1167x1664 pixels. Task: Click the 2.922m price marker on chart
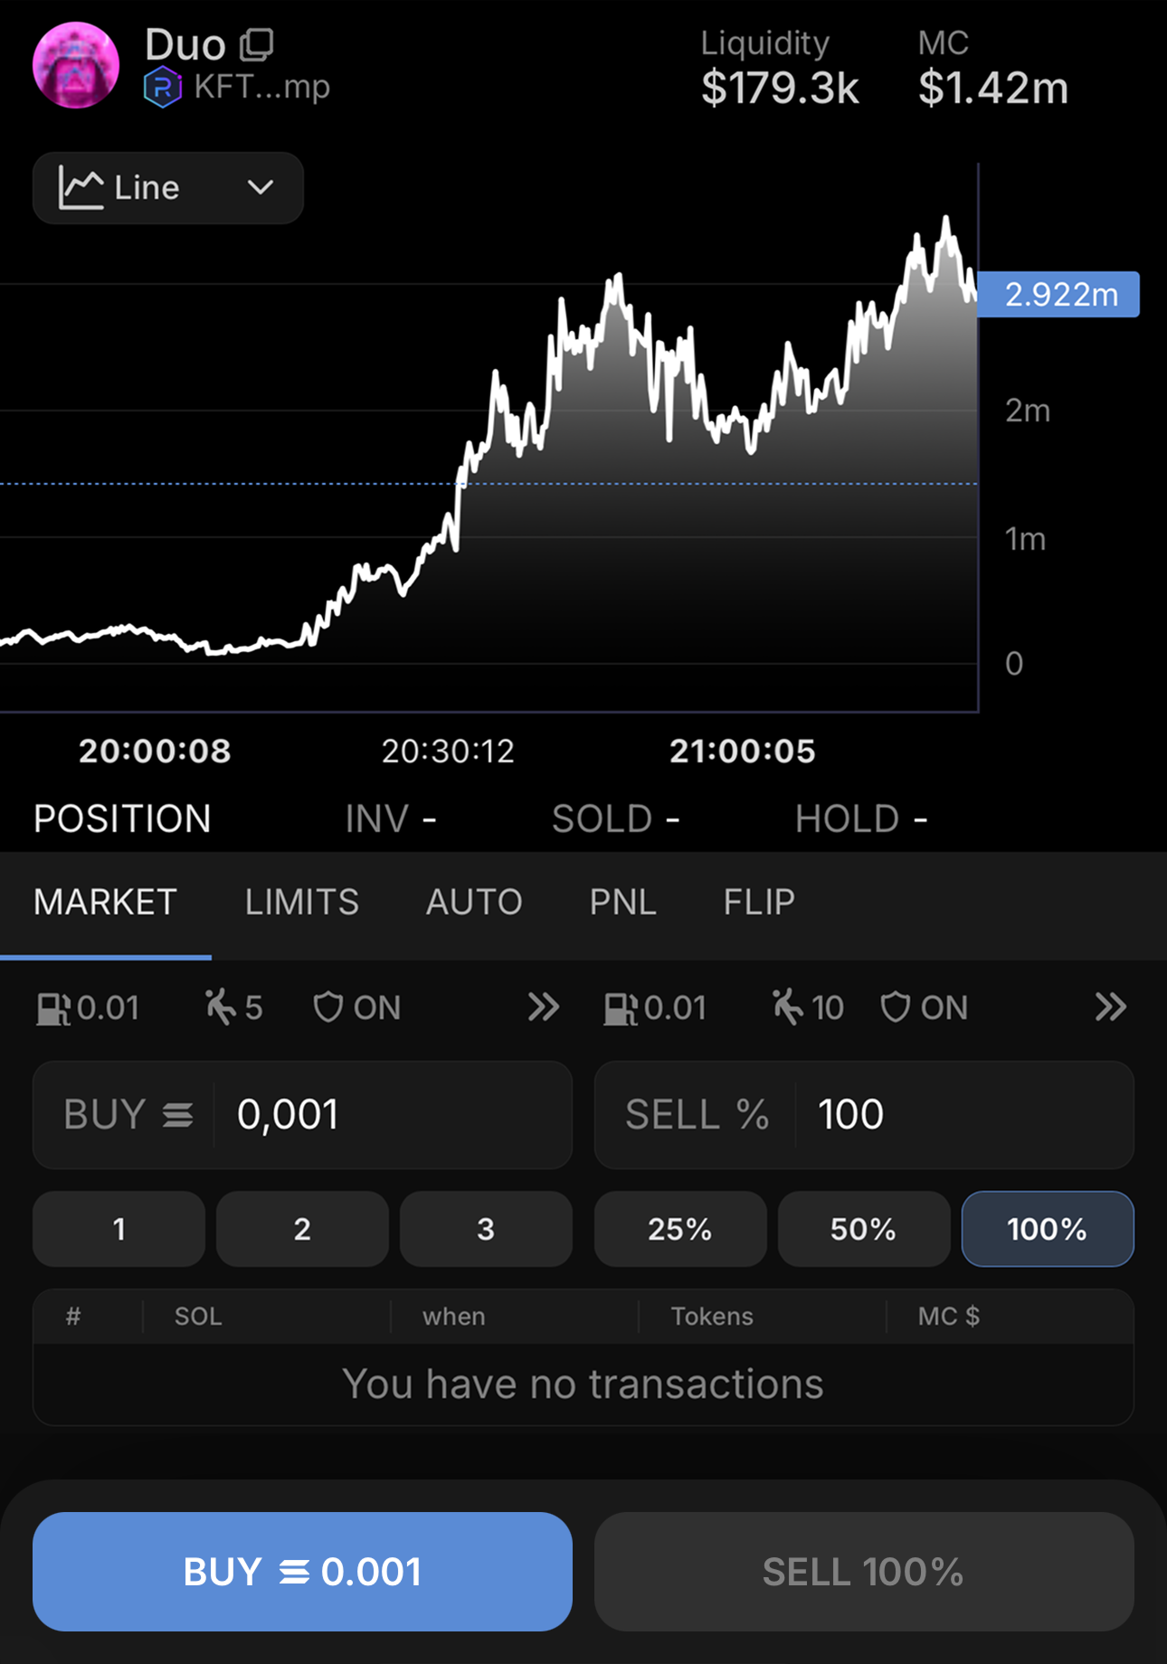coord(1059,295)
